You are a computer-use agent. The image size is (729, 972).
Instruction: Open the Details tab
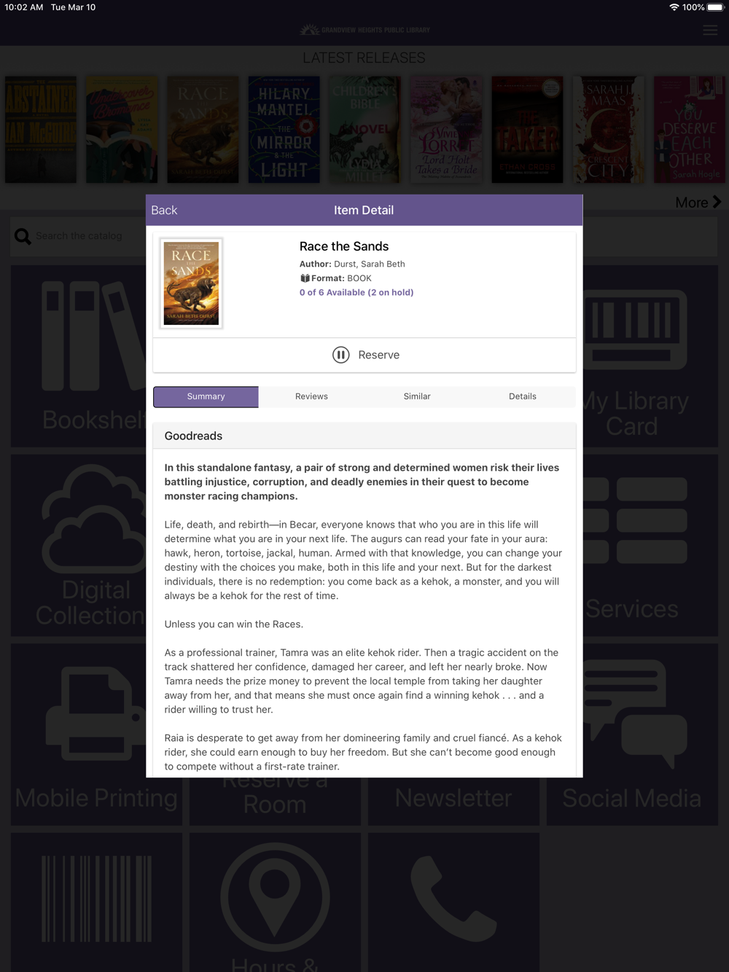(x=523, y=396)
